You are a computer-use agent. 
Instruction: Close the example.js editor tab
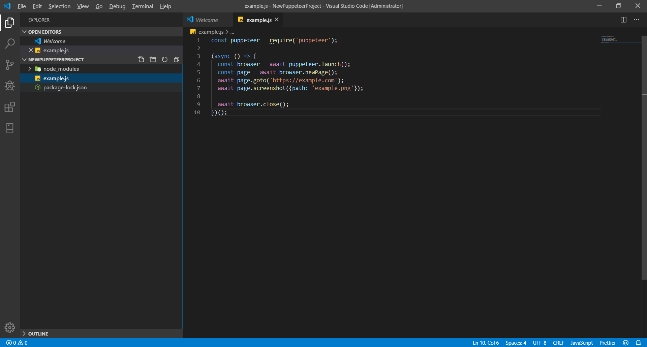tap(277, 20)
